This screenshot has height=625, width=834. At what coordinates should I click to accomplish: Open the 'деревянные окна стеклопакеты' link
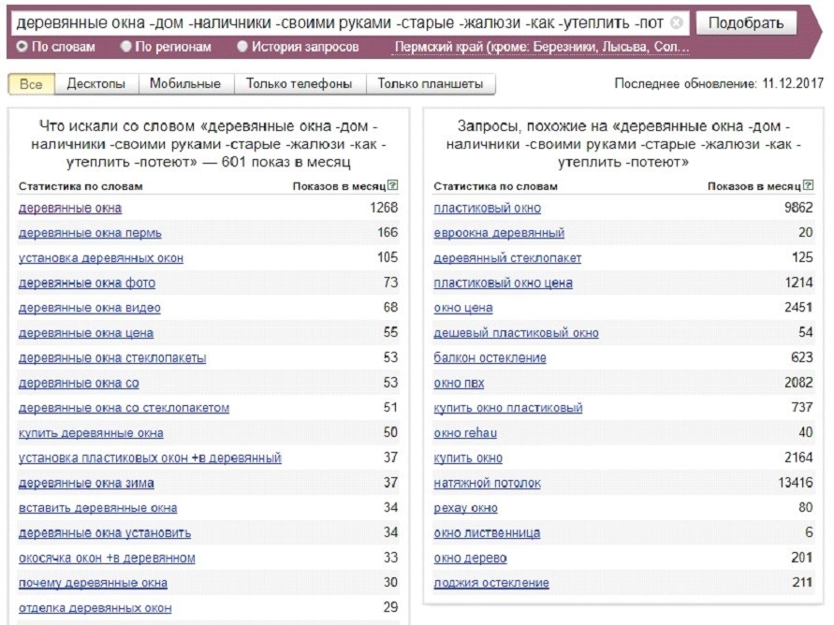[112, 357]
